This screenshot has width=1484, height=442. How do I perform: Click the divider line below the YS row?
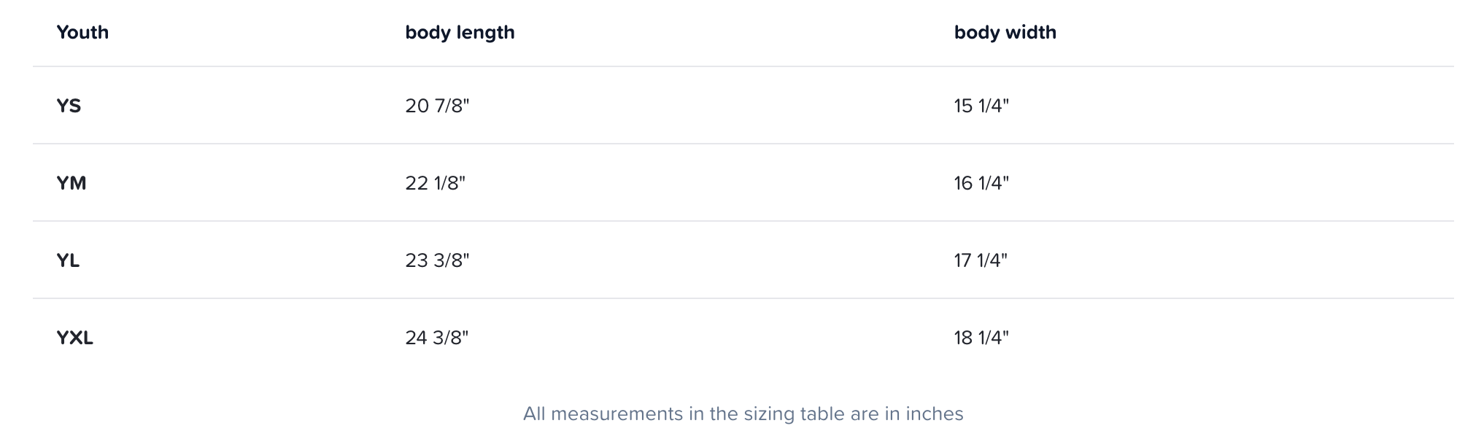(743, 144)
